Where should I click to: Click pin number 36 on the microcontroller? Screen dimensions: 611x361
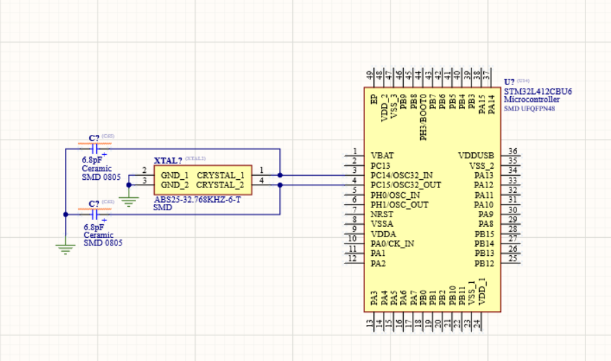pyautogui.click(x=513, y=151)
